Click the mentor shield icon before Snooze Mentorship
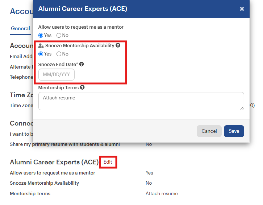 point(41,46)
